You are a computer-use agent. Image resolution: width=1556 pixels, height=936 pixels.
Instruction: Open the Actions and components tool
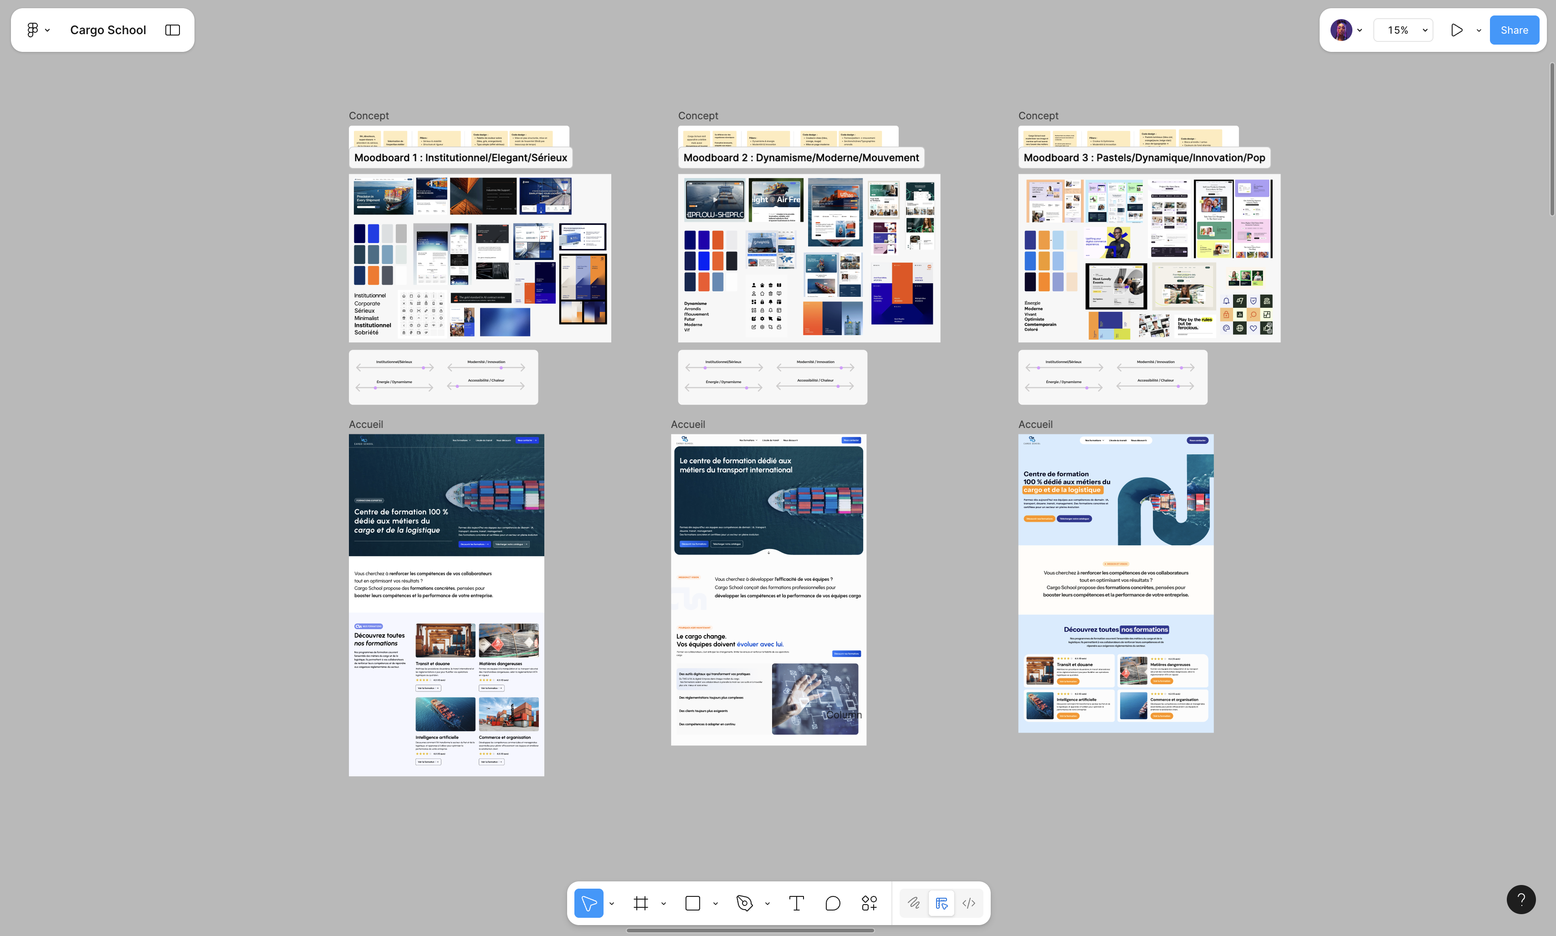click(869, 903)
